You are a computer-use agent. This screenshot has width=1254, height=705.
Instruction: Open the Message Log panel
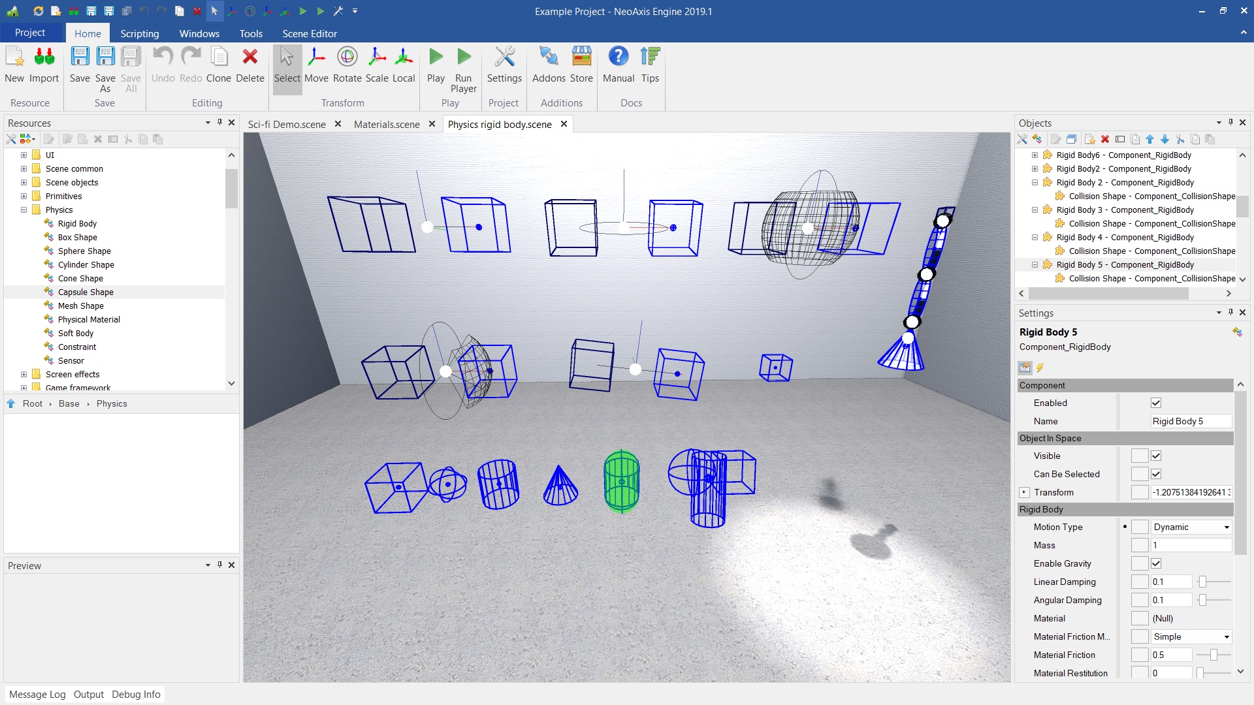(37, 694)
